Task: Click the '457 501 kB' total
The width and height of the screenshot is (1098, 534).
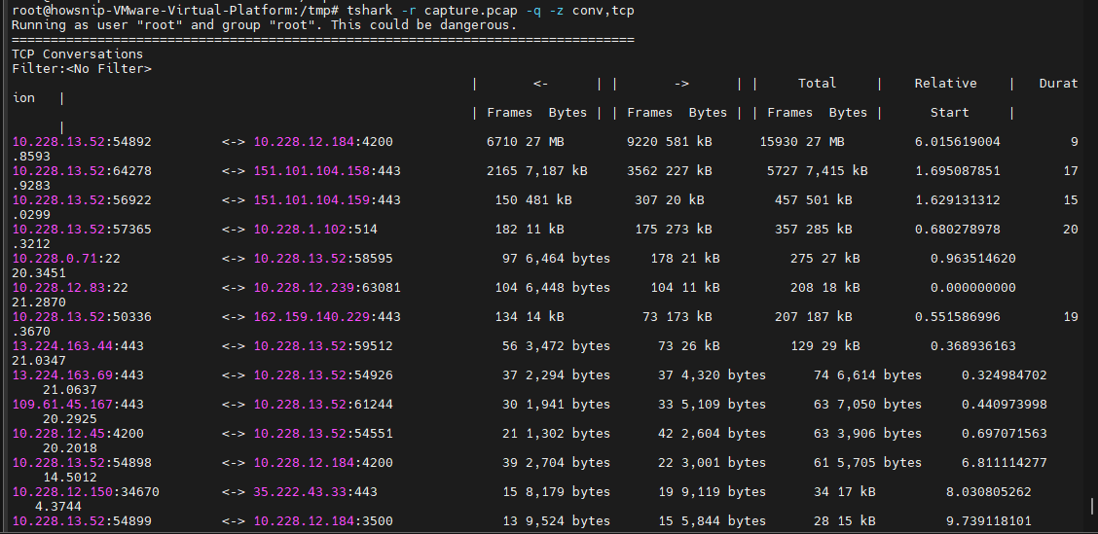Action: tap(813, 200)
